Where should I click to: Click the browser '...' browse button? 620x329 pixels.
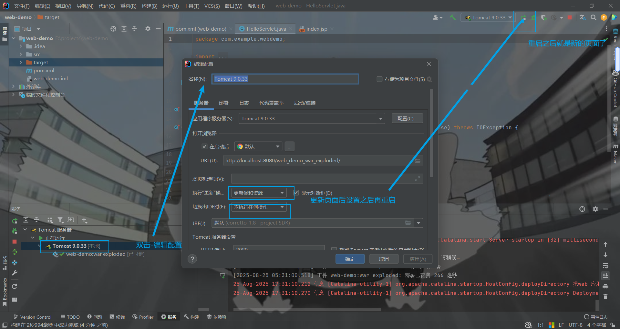pyautogui.click(x=289, y=146)
